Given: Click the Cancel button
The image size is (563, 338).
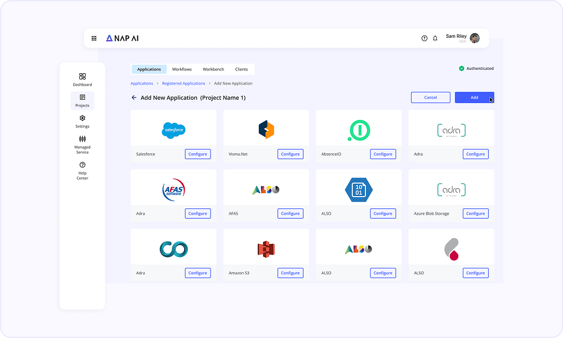Looking at the screenshot, I should click(431, 97).
